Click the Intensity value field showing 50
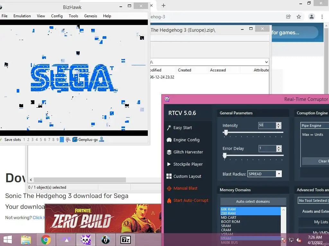 tap(267, 125)
